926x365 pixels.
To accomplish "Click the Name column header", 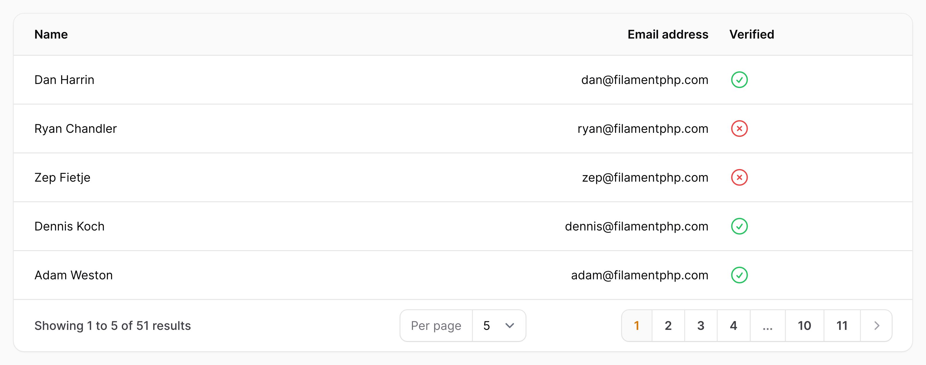I will tap(51, 35).
